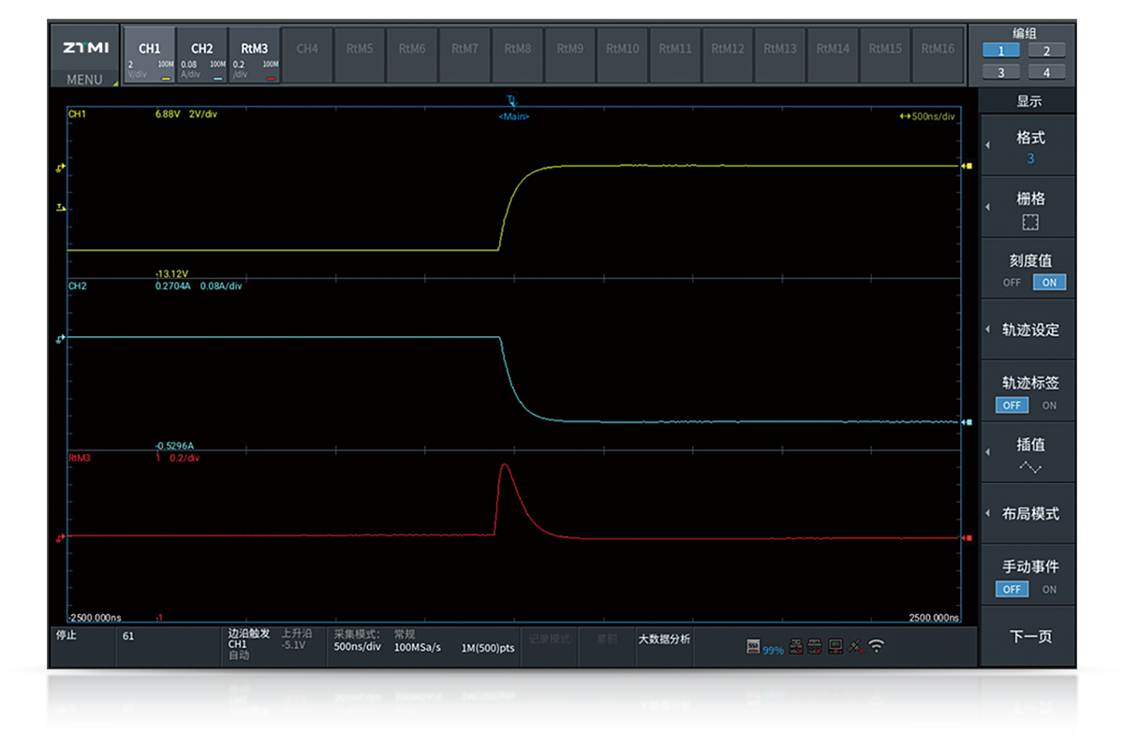1124x749 pixels.
Task: Click the red RtM3 ground level marker
Action: [x=61, y=537]
